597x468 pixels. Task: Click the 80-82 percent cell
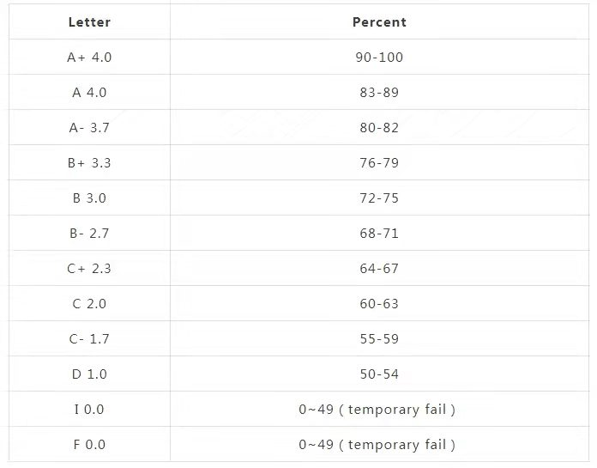pos(379,128)
